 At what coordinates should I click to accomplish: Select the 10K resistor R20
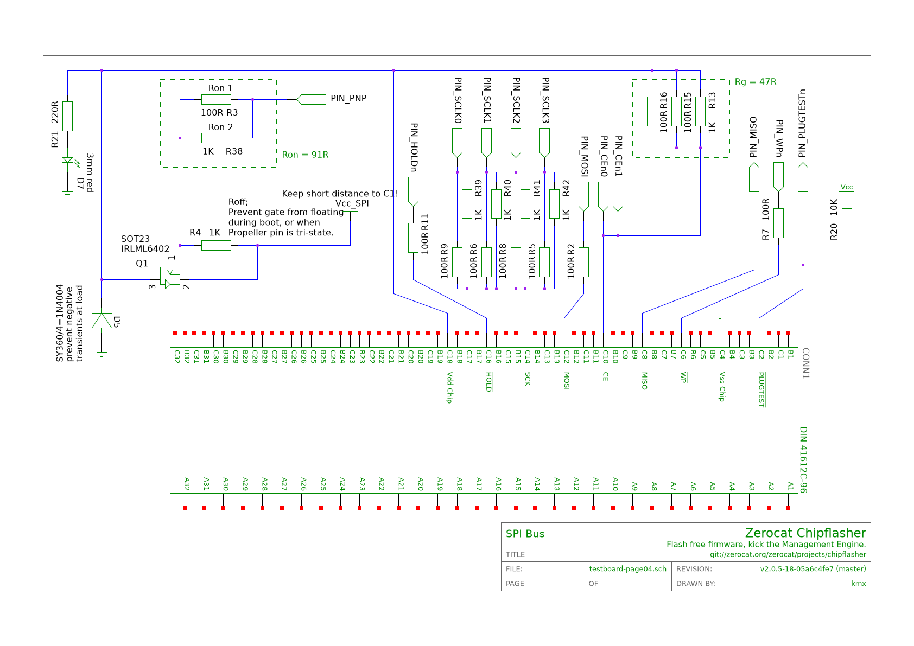(x=847, y=223)
